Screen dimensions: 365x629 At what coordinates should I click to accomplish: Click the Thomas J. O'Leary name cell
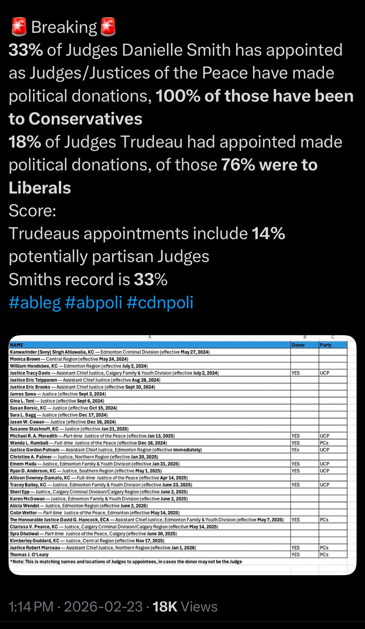click(29, 554)
